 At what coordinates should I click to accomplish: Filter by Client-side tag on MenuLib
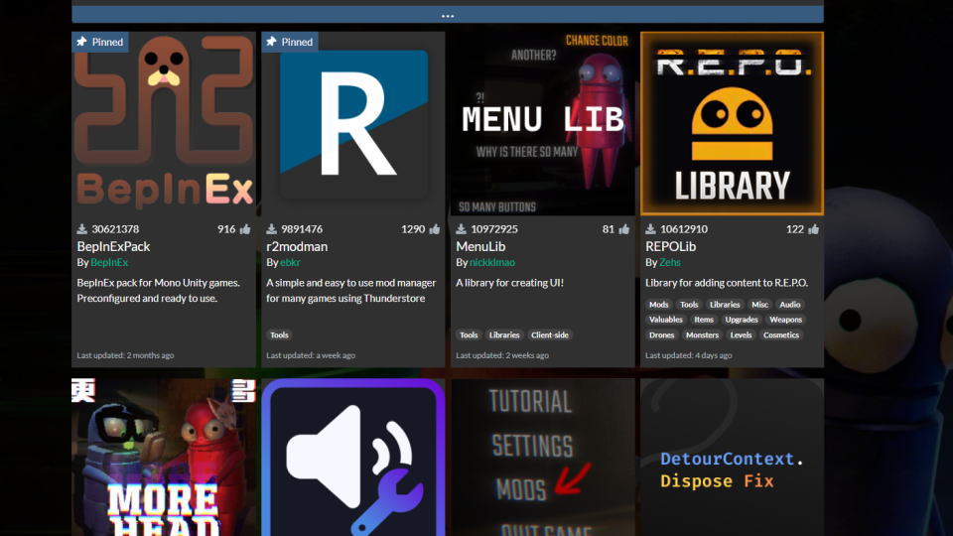pyautogui.click(x=550, y=335)
